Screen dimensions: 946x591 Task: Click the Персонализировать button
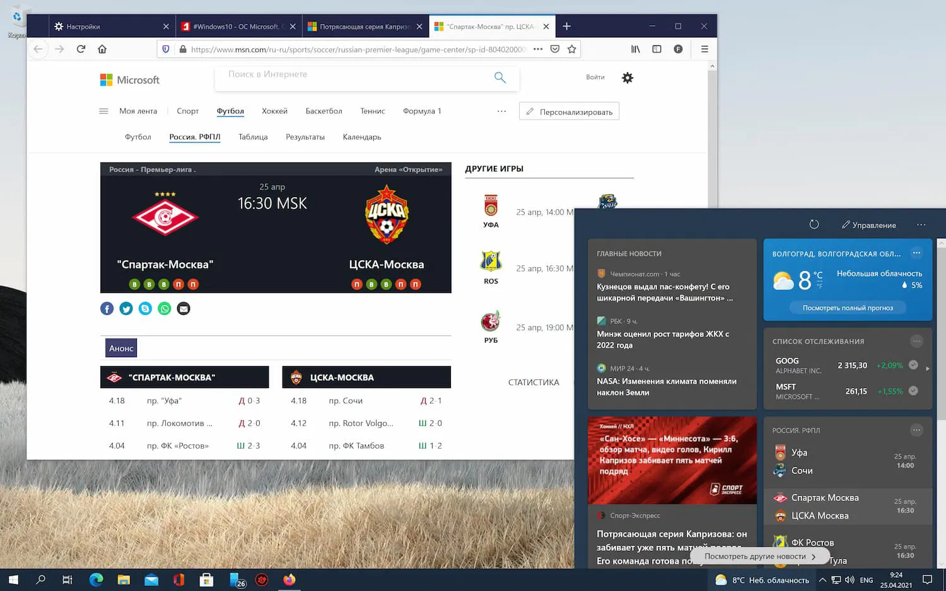[x=569, y=112]
